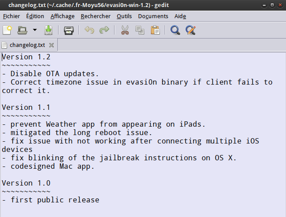
Task: Open the Fichier menu
Action: pyautogui.click(x=11, y=16)
